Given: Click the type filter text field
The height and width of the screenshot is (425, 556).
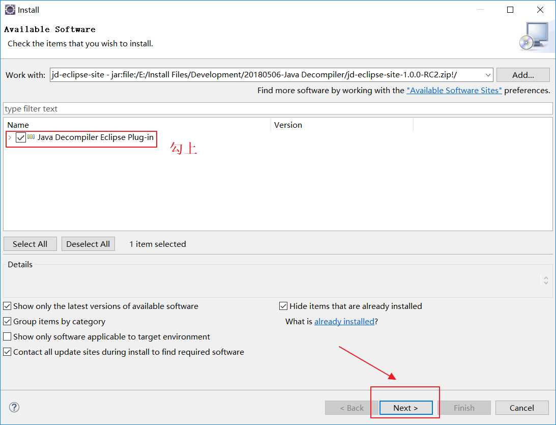Looking at the screenshot, I should [278, 108].
